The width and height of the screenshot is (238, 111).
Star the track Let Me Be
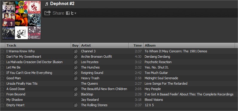pyautogui.click(x=2, y=67)
